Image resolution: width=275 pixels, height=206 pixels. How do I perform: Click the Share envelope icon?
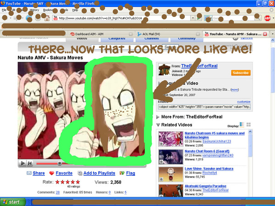(29, 173)
